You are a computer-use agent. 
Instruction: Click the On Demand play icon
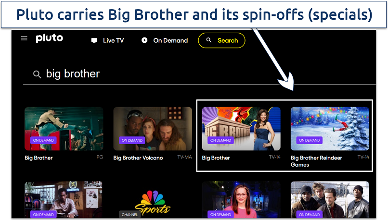coord(144,40)
